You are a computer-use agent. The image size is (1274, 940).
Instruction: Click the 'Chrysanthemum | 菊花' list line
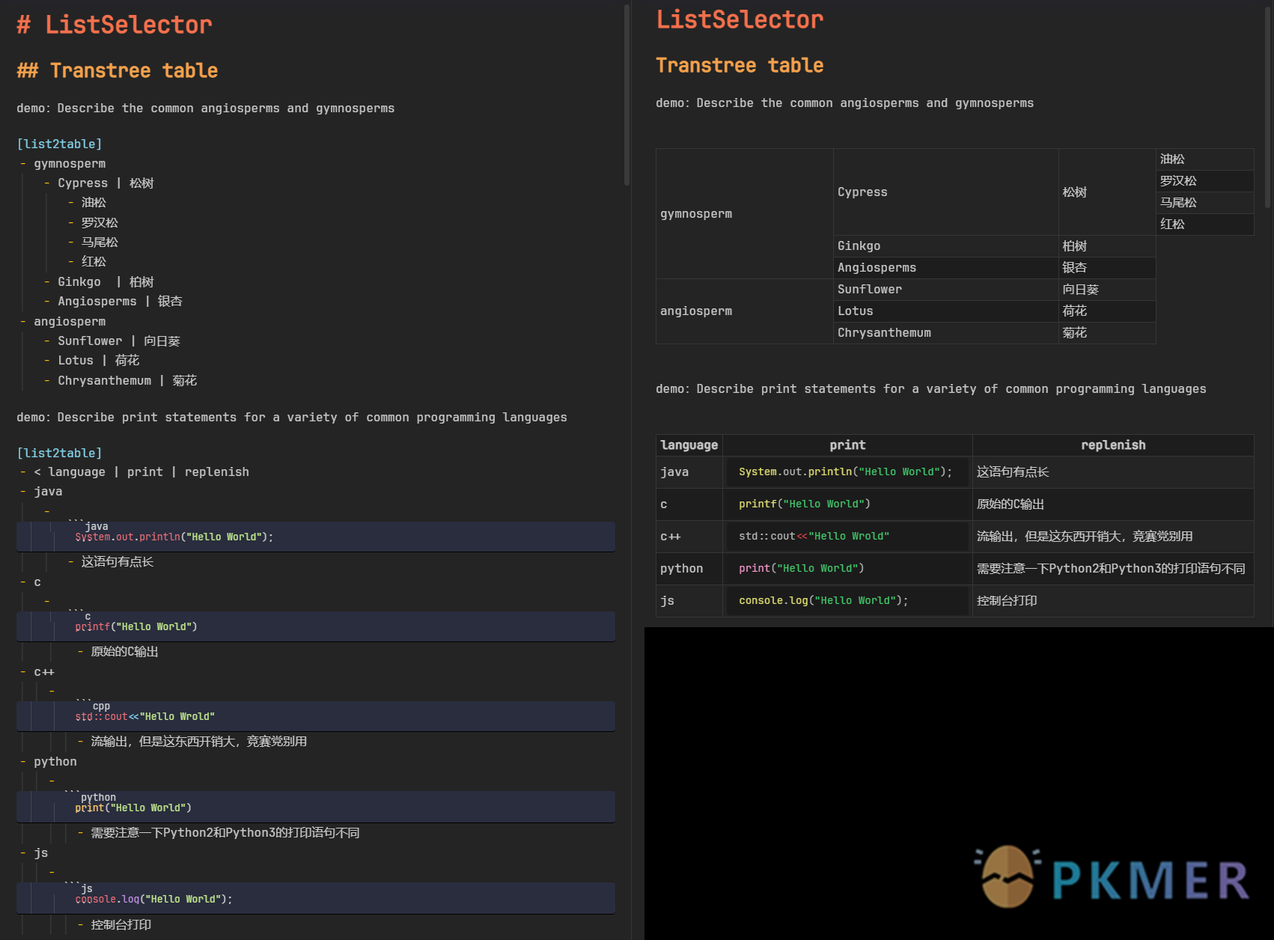[127, 380]
